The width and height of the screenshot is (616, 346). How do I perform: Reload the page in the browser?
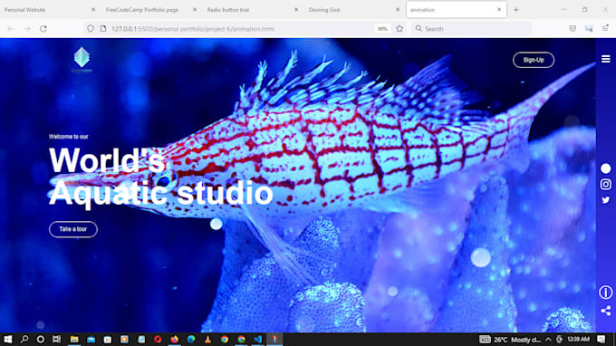43,29
